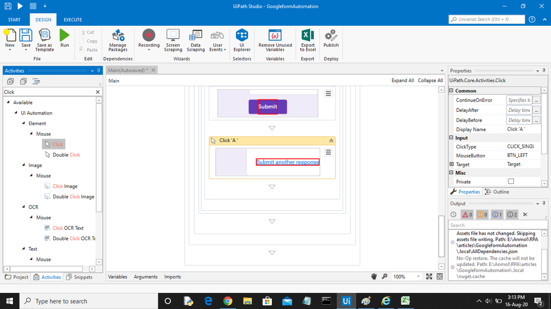Open the Snippets panel tab
The image size is (551, 309).
80,277
